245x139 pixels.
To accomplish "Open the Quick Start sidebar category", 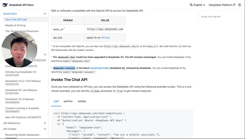I will [x=10, y=14].
